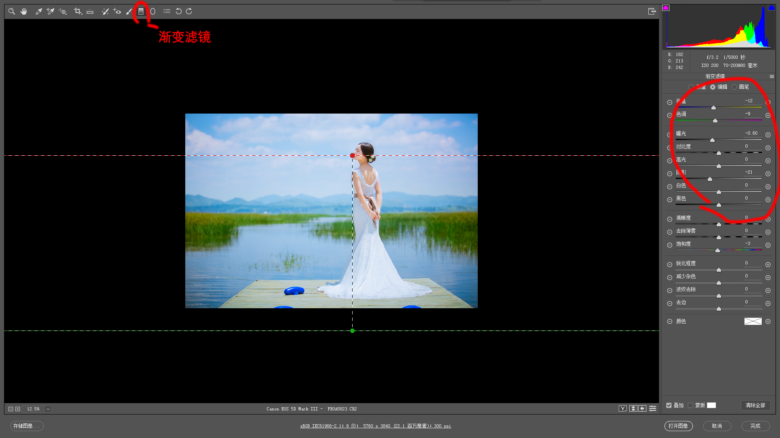The image size is (780, 438).
Task: Toggle full screen mode icon
Action: pos(652,11)
